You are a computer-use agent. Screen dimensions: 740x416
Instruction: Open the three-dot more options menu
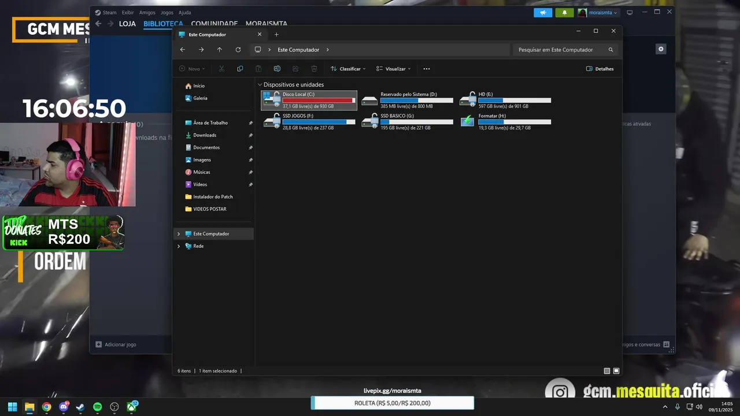click(x=427, y=69)
